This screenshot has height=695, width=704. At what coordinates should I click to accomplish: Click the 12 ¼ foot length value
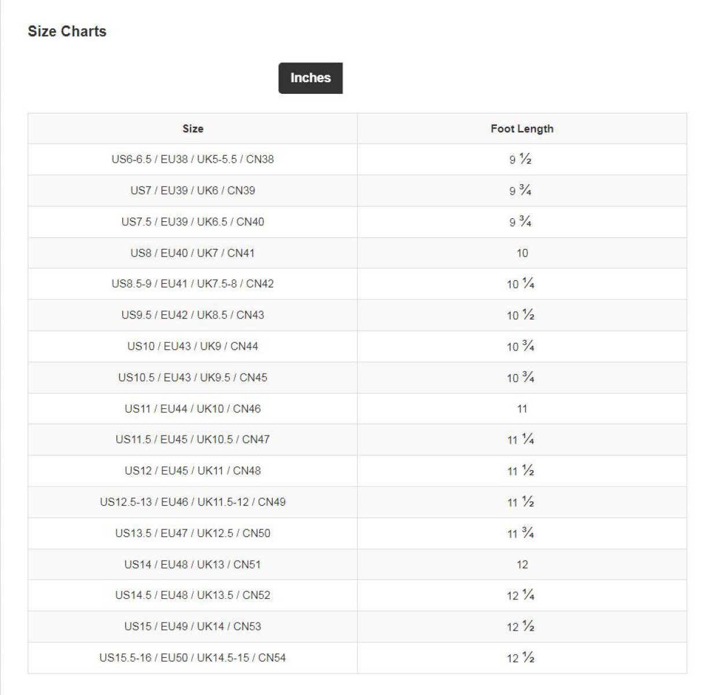point(521,595)
